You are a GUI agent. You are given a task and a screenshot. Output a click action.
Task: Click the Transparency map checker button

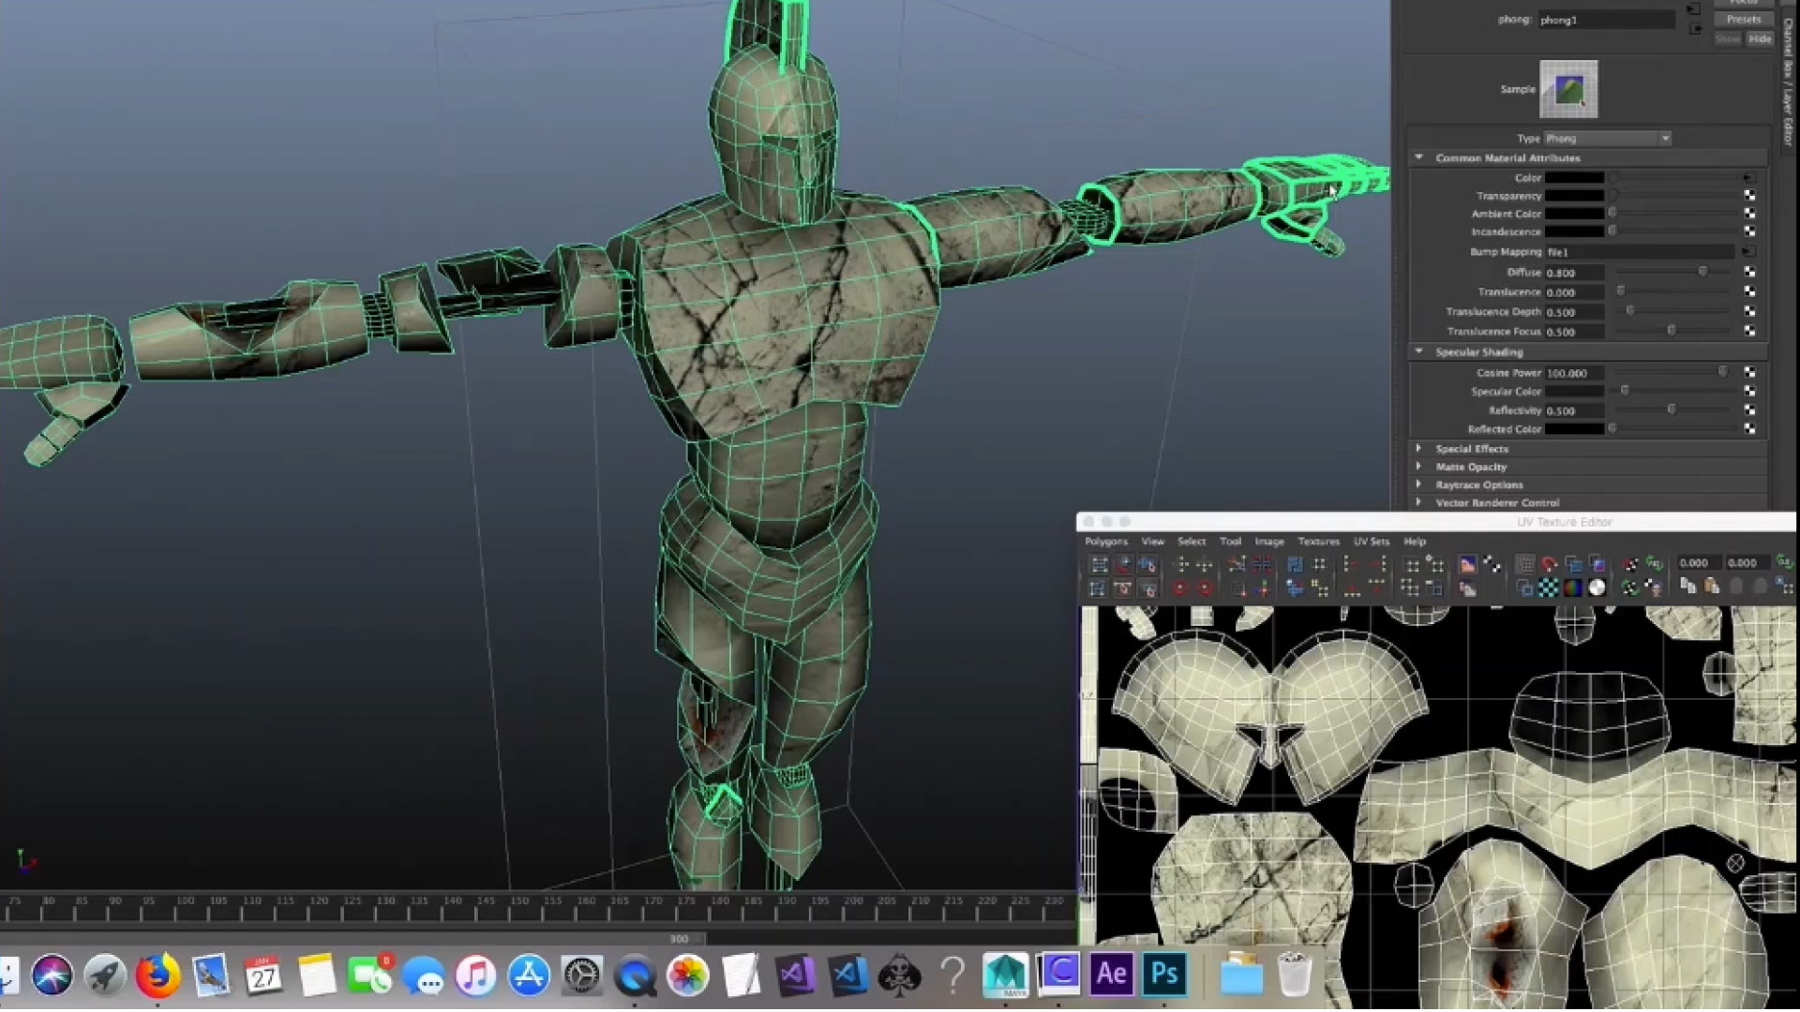pyautogui.click(x=1749, y=196)
